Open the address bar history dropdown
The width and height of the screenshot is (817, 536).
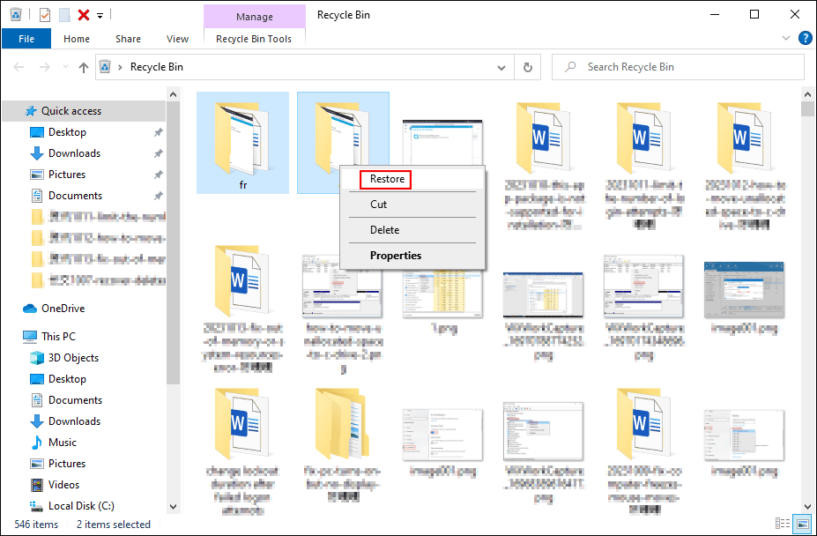(501, 67)
